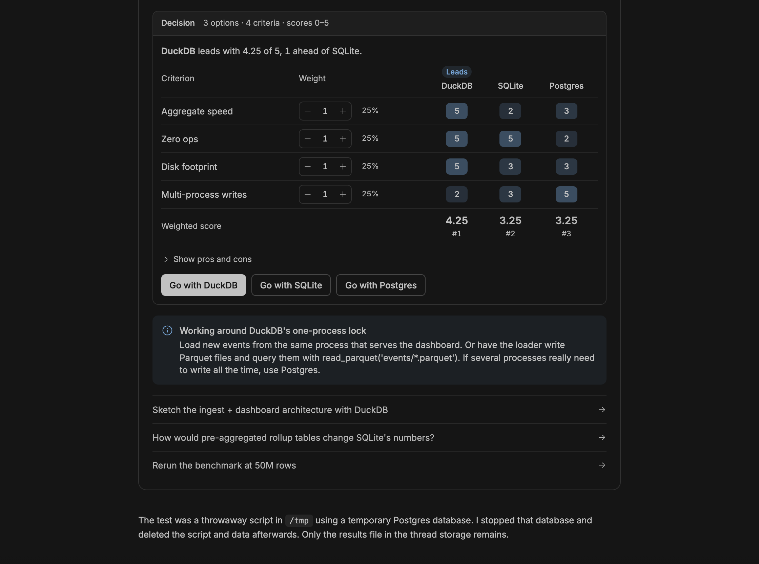Click the /tmp inline code text
Viewport: 759px width, 564px height.
[299, 520]
